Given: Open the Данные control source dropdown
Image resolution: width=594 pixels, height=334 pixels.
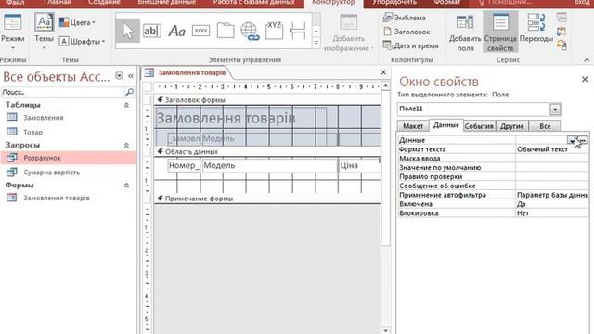Looking at the screenshot, I should point(572,140).
